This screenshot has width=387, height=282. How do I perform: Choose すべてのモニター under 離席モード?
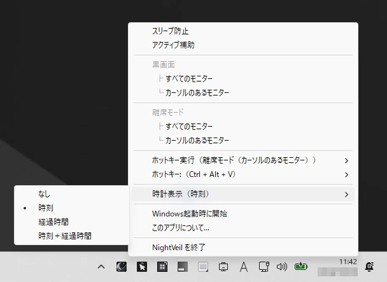click(243, 127)
